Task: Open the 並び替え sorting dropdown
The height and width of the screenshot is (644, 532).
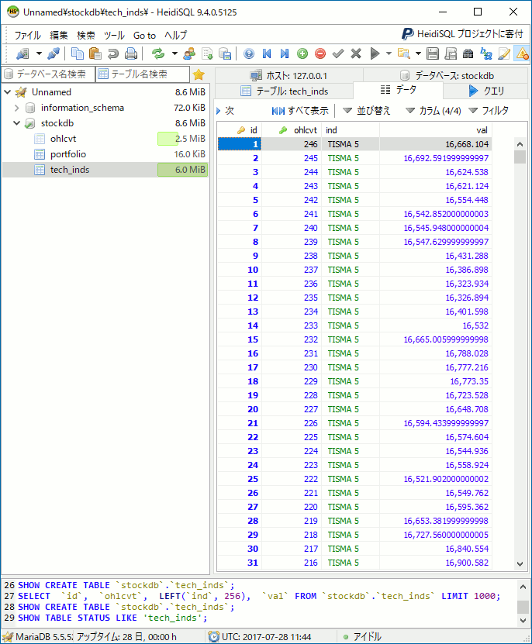Action: pos(366,111)
